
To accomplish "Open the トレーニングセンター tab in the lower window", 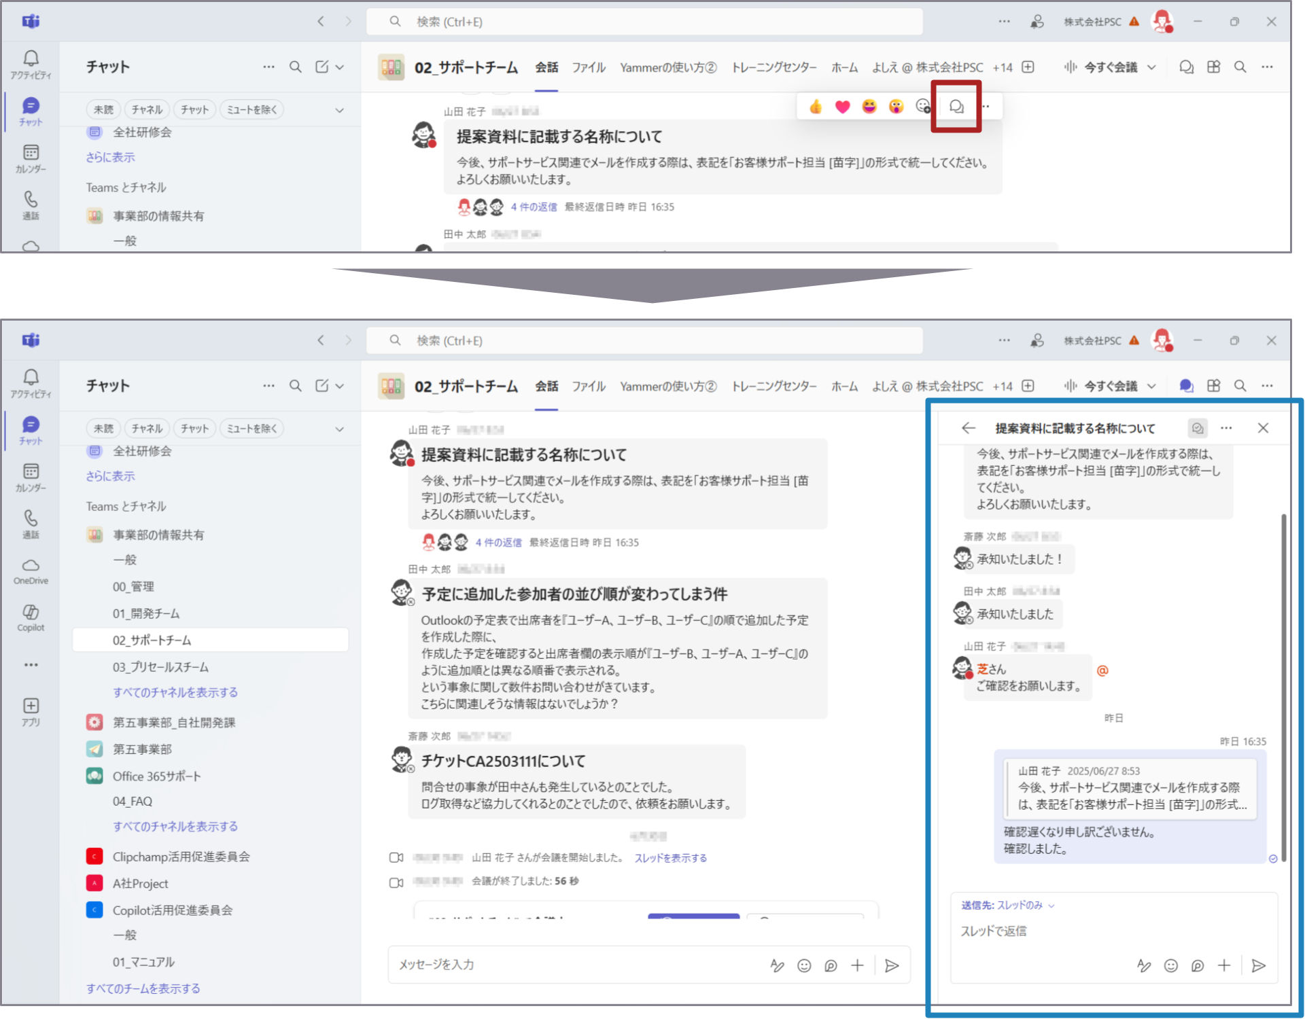I will point(773,386).
